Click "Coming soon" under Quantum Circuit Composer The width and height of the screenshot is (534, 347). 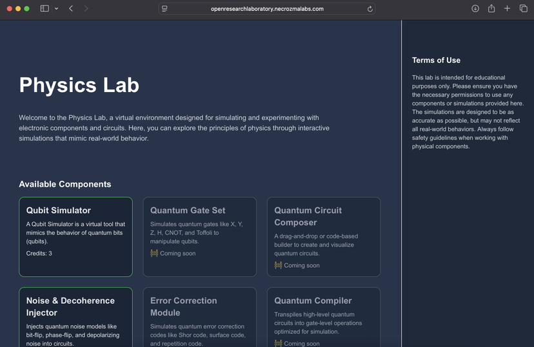pyautogui.click(x=302, y=265)
